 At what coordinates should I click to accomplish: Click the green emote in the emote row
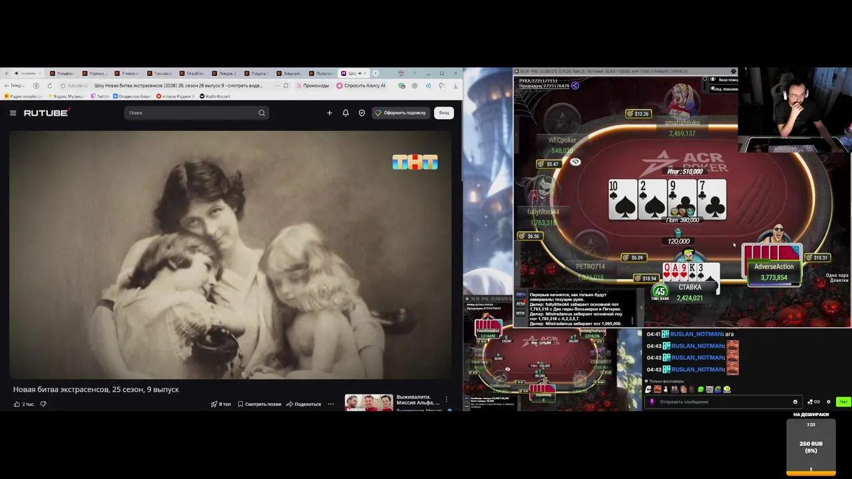[700, 389]
